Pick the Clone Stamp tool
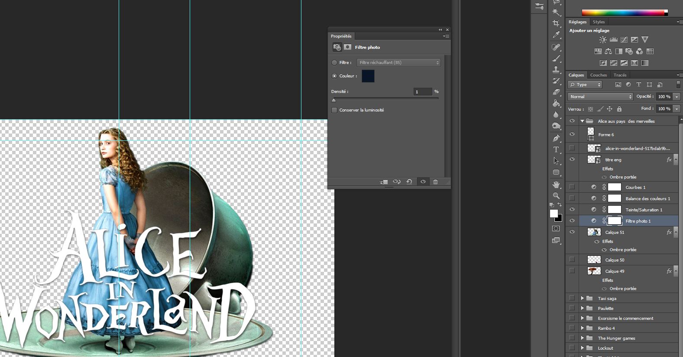This screenshot has height=357, width=683. (x=556, y=69)
